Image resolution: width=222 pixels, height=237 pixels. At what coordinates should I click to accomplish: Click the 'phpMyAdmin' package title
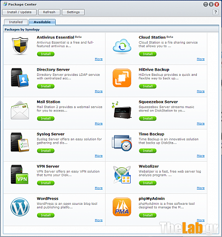click(x=152, y=199)
